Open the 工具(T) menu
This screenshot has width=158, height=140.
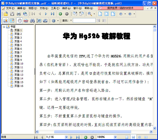click(x=55, y=8)
